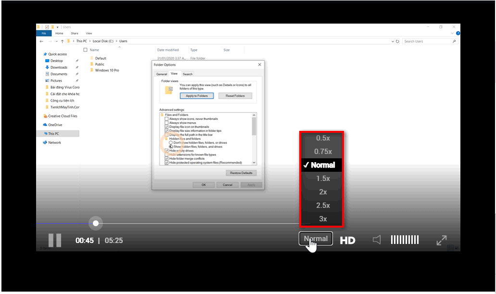Select 2x playback speed
The image size is (496, 294).
coord(323,192)
